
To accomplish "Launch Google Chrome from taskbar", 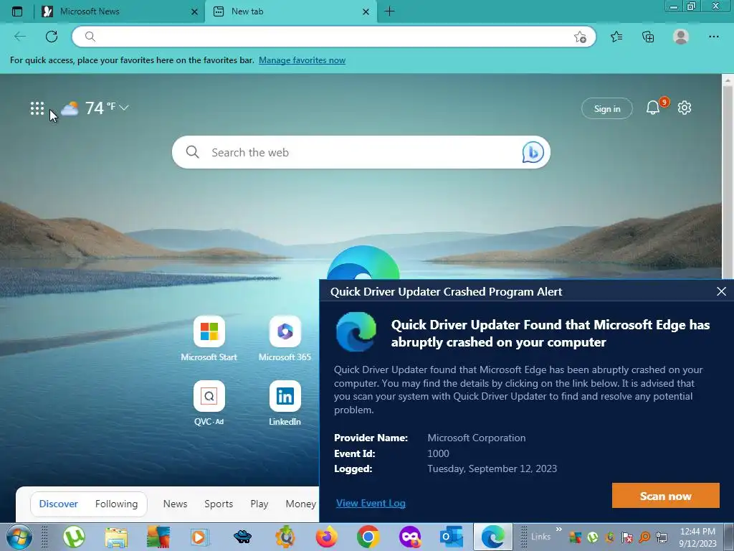I will [368, 537].
